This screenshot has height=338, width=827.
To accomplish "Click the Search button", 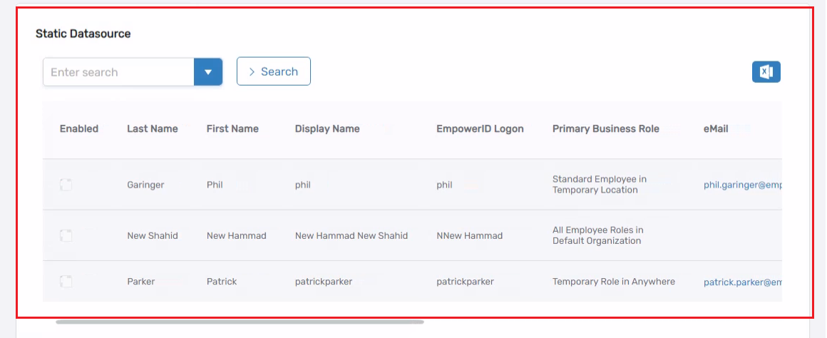I will [273, 71].
